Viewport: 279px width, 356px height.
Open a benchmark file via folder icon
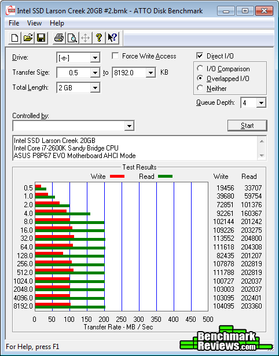tap(28, 38)
